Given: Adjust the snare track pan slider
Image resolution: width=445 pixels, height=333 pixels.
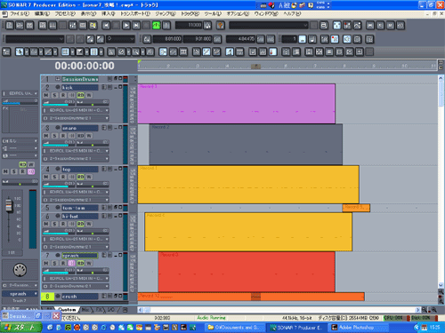Looking at the screenshot, I should click(93, 143).
